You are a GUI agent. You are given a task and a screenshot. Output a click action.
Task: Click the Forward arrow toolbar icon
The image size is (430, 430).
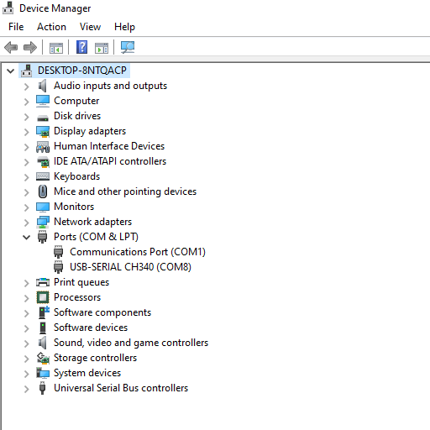pos(30,47)
